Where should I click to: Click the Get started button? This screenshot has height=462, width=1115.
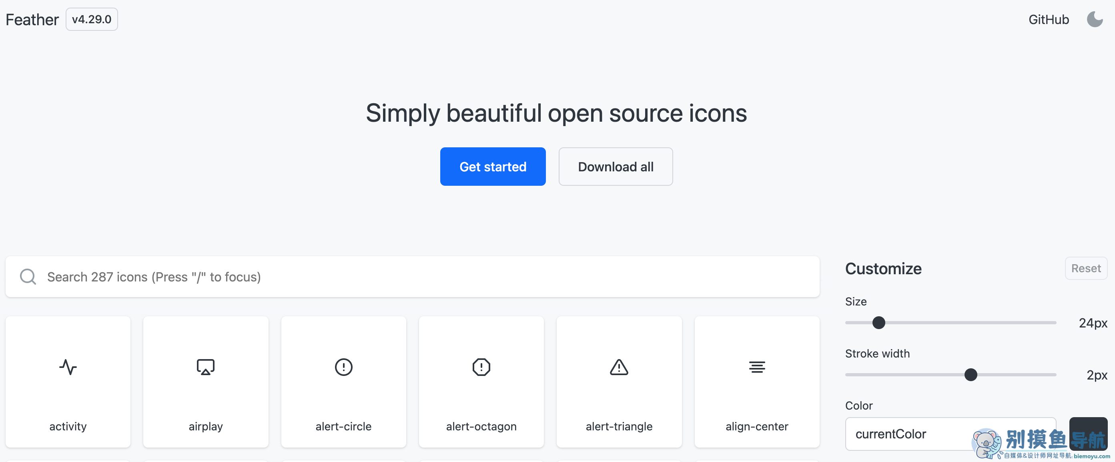(x=493, y=167)
